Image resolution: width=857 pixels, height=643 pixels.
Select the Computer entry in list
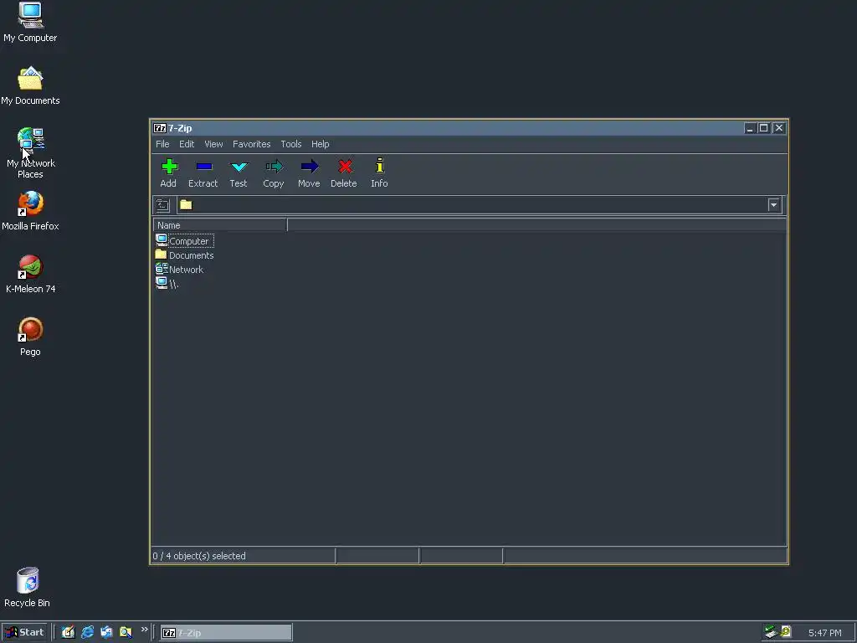click(x=184, y=240)
